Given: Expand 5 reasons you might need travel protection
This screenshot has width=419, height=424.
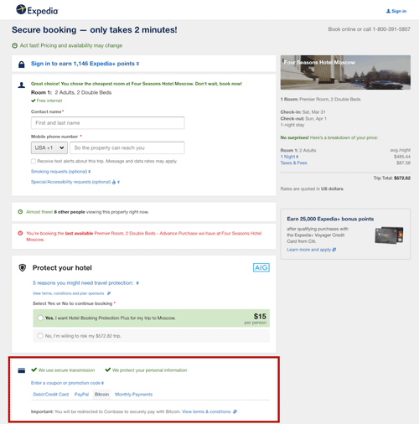Looking at the screenshot, I should tap(85, 283).
